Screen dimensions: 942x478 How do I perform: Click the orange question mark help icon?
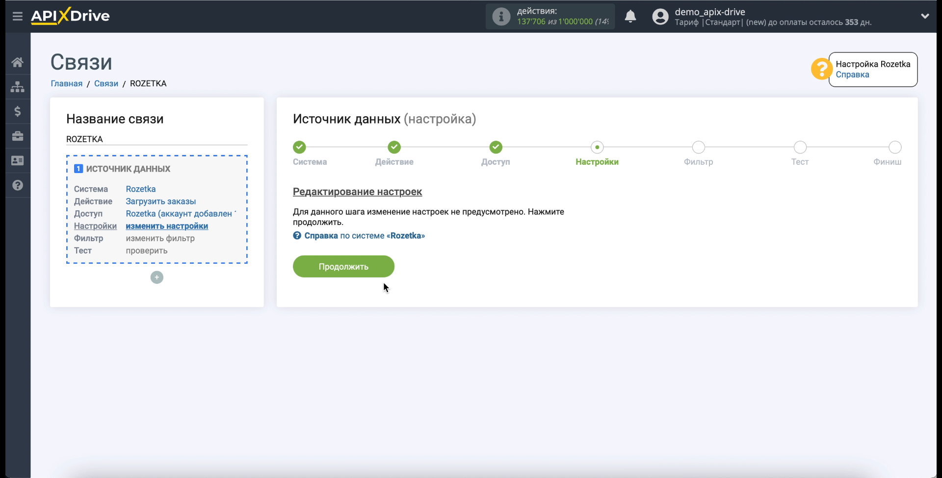pos(821,69)
